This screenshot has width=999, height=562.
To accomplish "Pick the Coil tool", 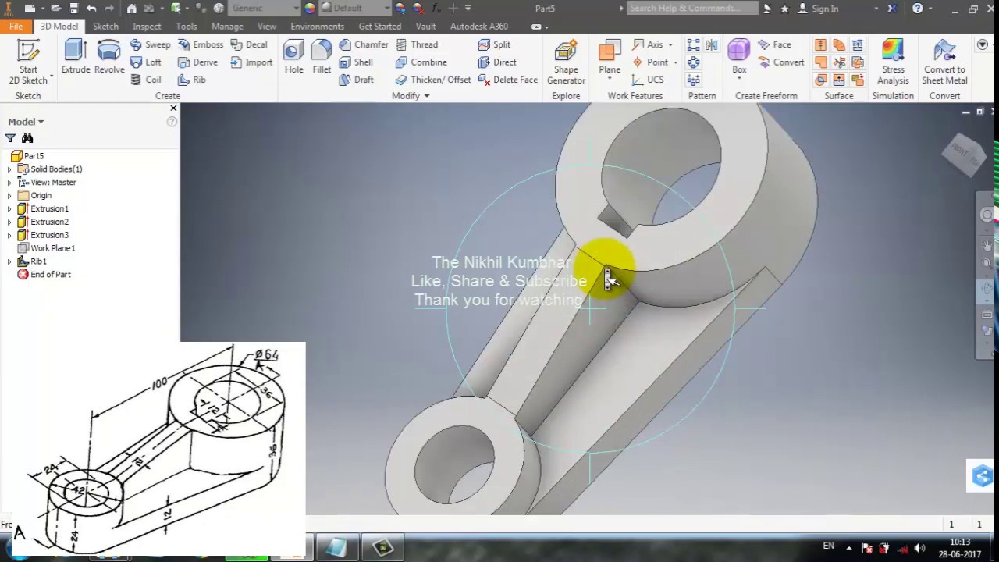I will coord(145,80).
